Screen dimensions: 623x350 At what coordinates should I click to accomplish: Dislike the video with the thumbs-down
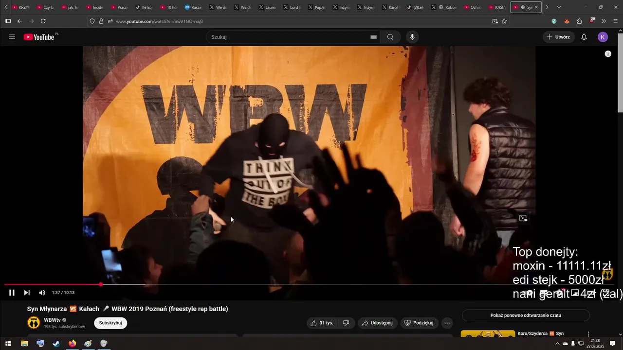[346, 323]
